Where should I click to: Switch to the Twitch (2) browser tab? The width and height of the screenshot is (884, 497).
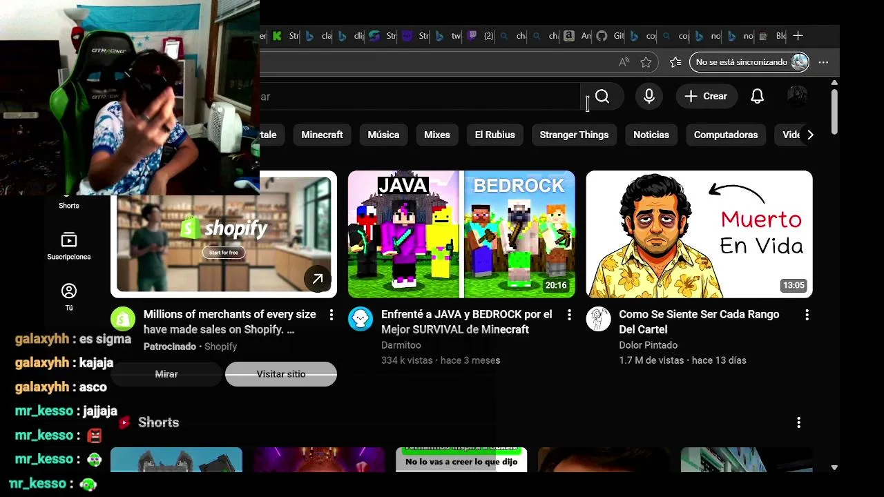click(x=480, y=36)
